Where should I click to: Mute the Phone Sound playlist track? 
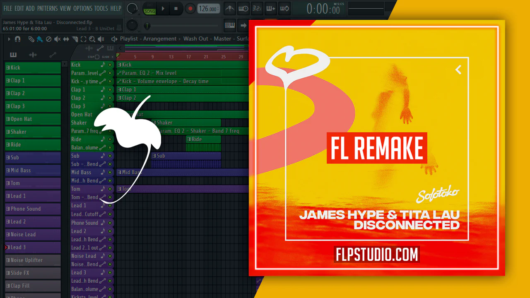pos(110,223)
